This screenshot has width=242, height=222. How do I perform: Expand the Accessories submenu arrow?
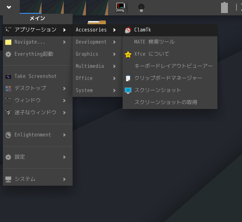(x=114, y=30)
